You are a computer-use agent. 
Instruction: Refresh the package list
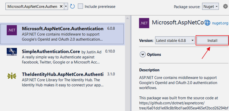point(72,6)
